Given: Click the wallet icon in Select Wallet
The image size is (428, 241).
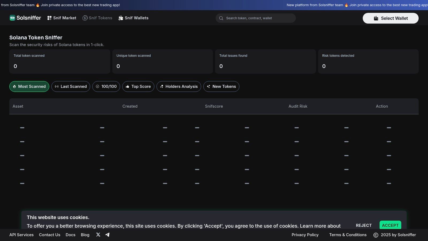Looking at the screenshot, I should (x=376, y=18).
